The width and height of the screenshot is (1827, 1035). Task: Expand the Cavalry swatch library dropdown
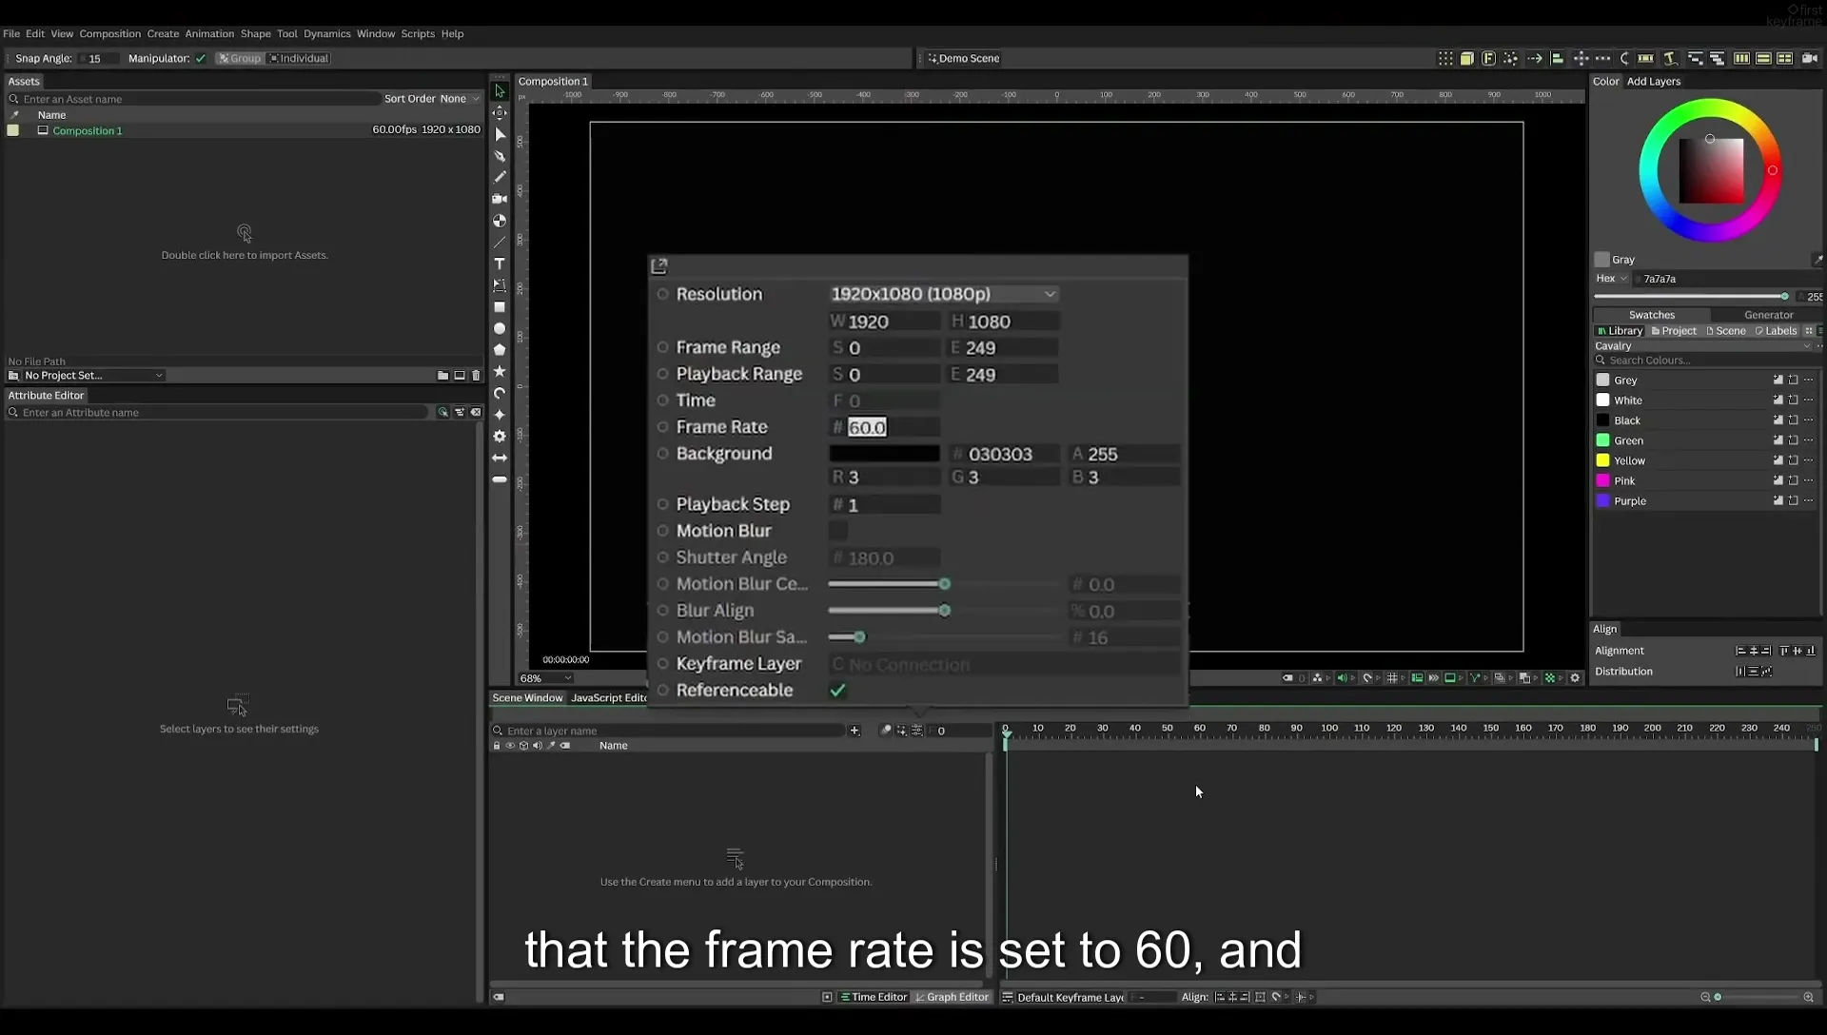pos(1703,346)
